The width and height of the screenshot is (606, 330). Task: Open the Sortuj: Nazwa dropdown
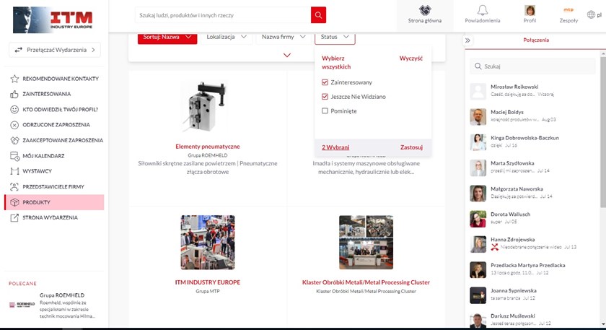(x=167, y=37)
